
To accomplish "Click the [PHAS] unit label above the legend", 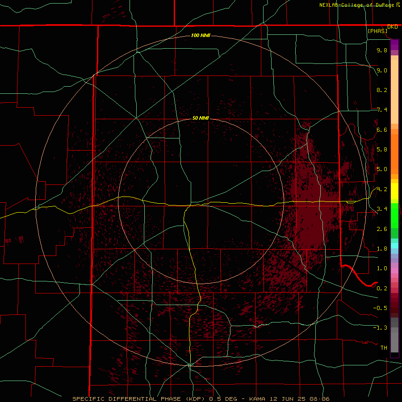I will pyautogui.click(x=377, y=31).
